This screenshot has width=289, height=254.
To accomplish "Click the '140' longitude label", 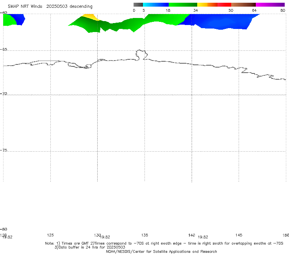I will point(192,235).
